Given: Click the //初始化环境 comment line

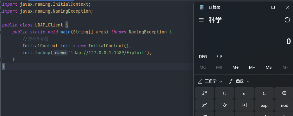Looking at the screenshot, I should pyautogui.click(x=35, y=39).
